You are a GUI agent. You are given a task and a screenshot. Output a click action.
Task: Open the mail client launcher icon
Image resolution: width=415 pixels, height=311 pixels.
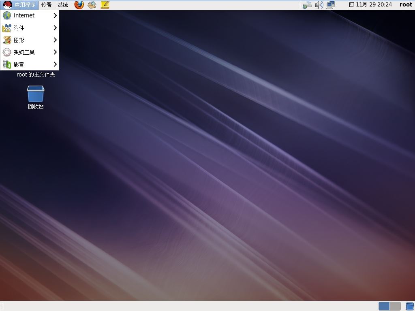(x=92, y=5)
